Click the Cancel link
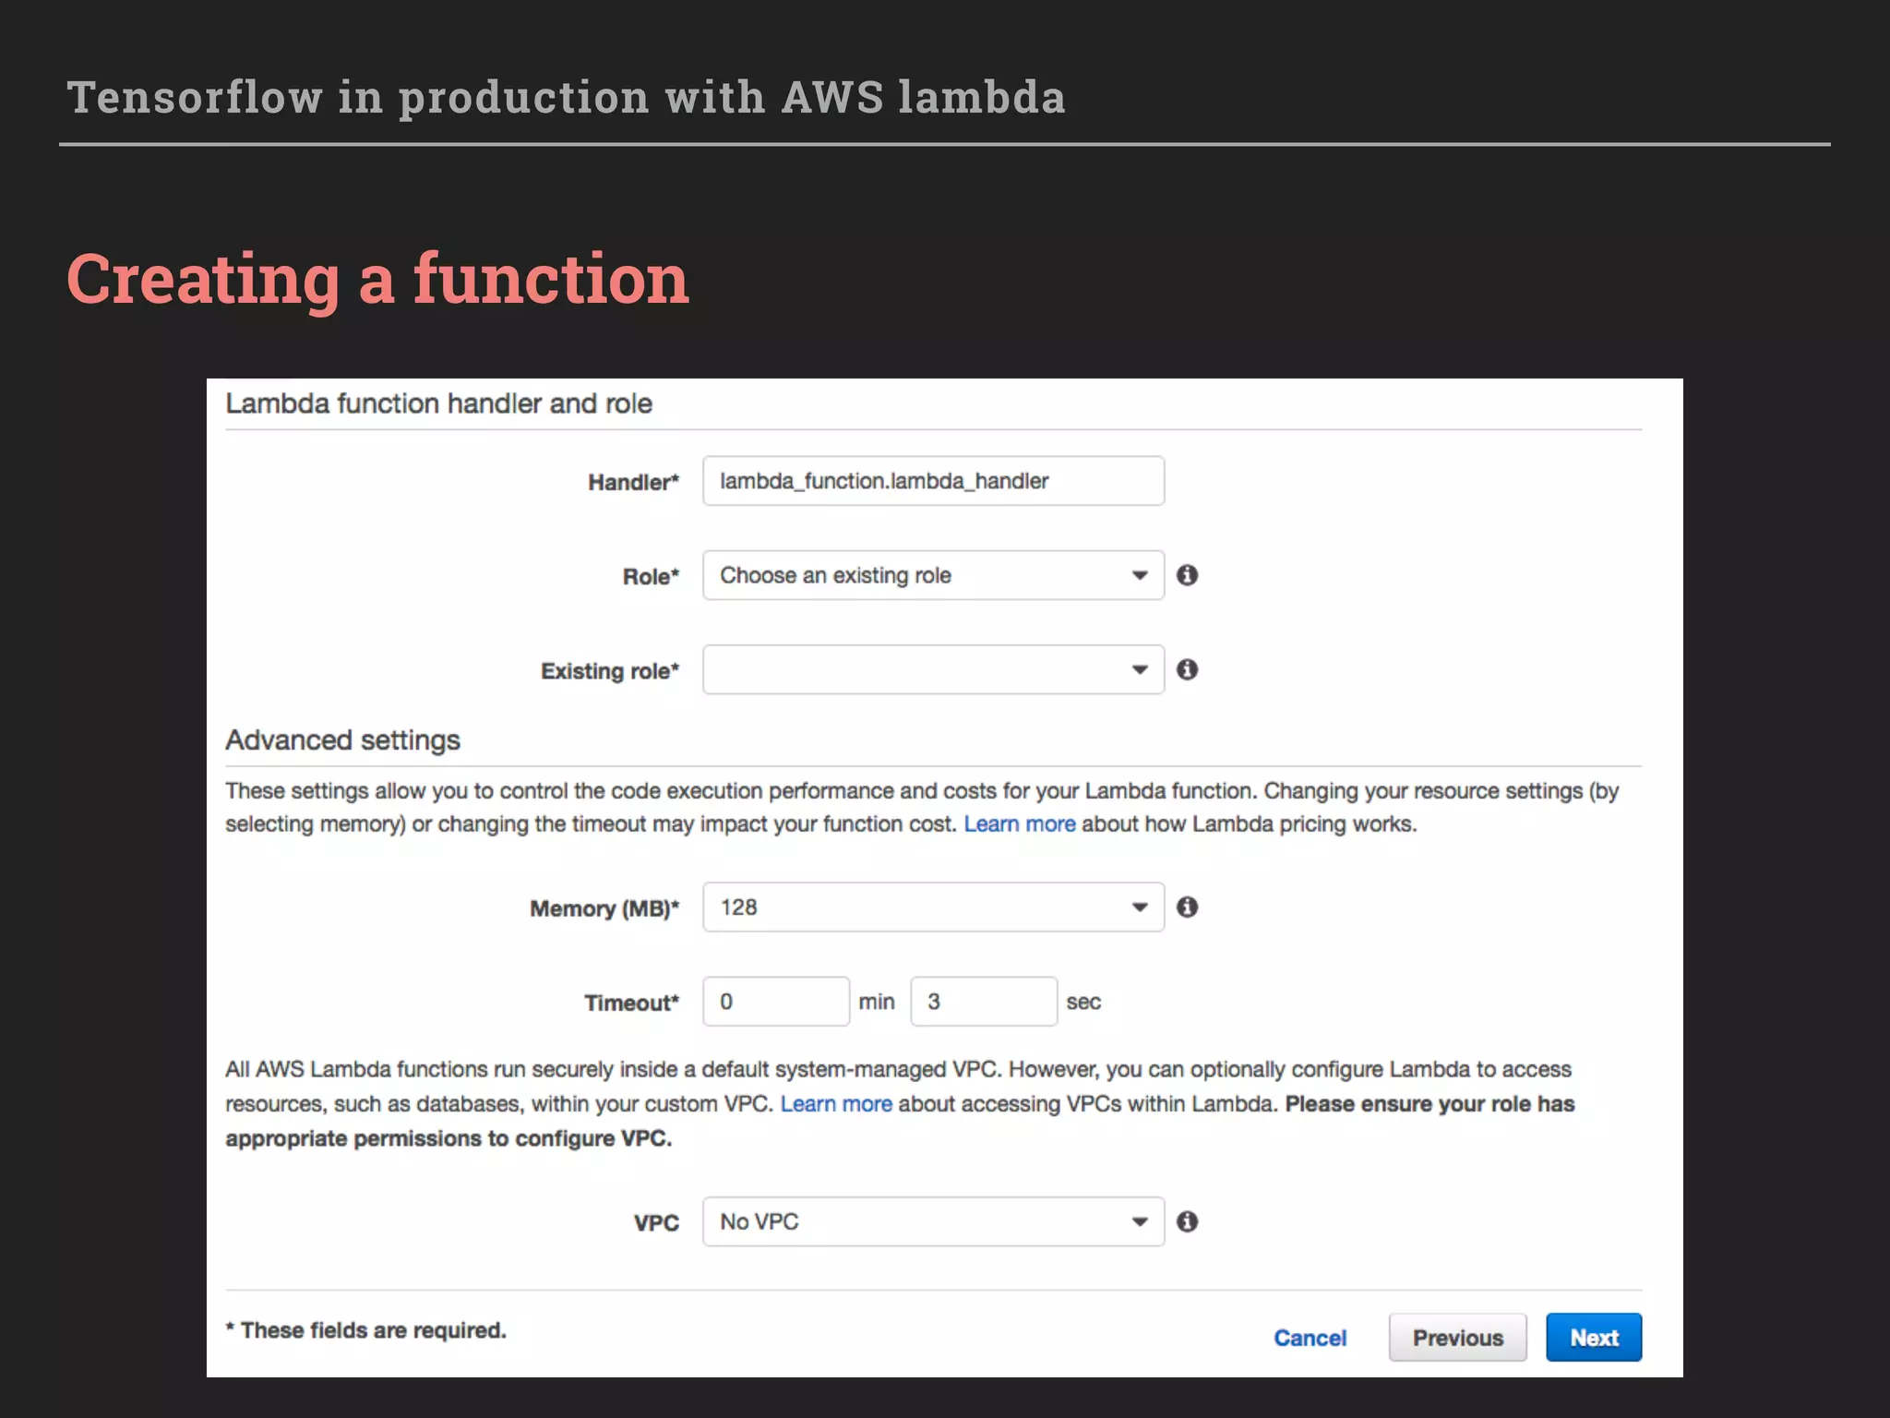The height and width of the screenshot is (1418, 1890). click(1310, 1338)
